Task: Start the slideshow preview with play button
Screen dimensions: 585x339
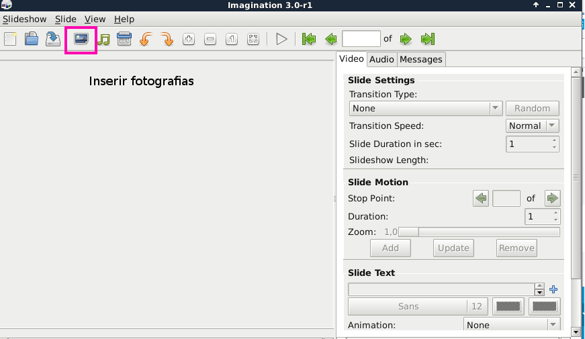Action: coord(281,40)
